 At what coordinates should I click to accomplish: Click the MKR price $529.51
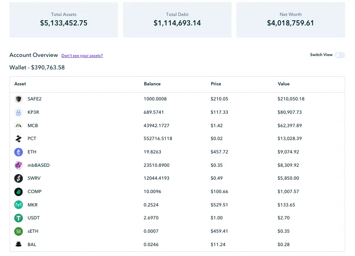tap(219, 205)
